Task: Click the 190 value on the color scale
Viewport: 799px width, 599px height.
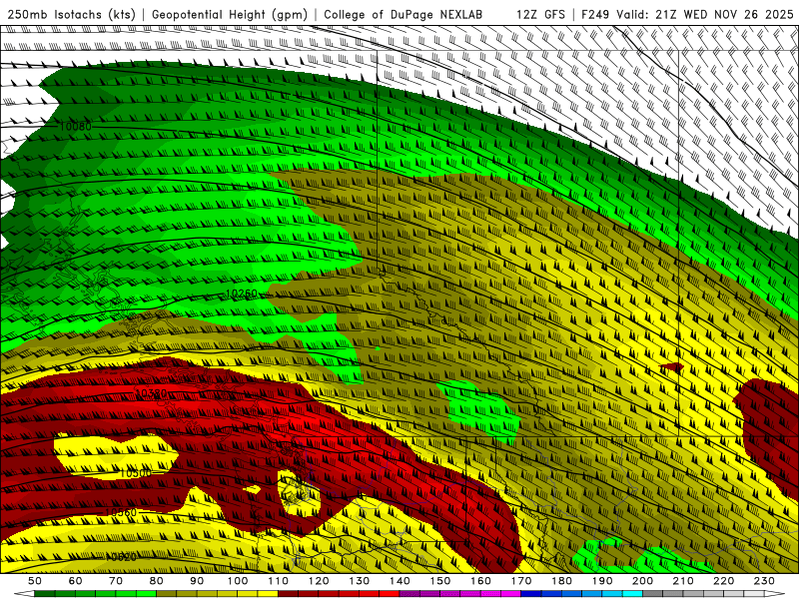Action: click(602, 581)
